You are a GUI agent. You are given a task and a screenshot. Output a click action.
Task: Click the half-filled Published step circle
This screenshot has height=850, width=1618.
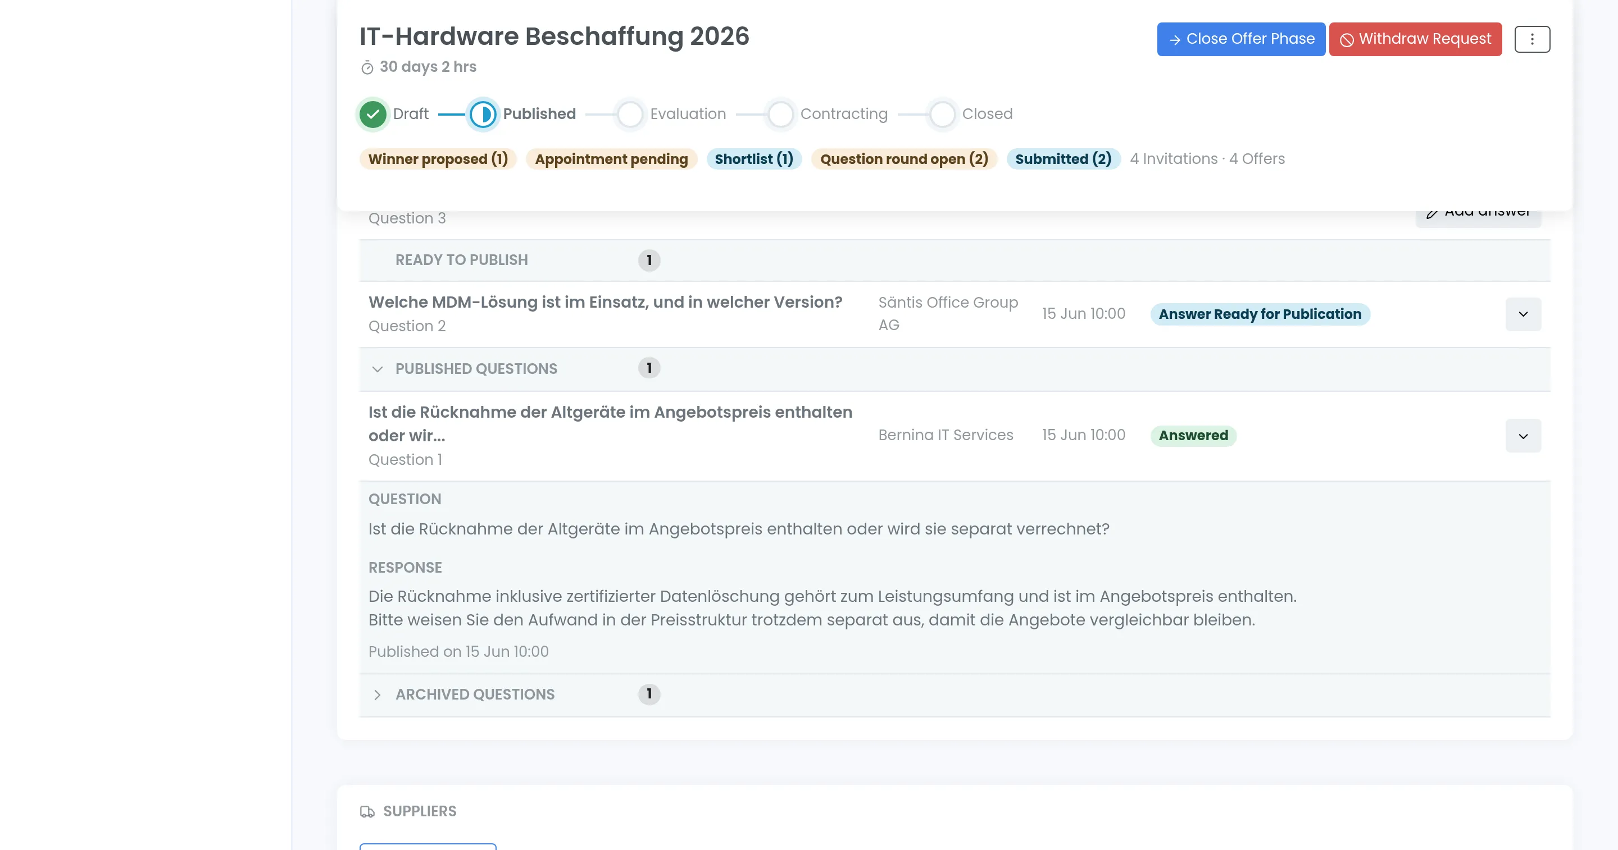[483, 115]
